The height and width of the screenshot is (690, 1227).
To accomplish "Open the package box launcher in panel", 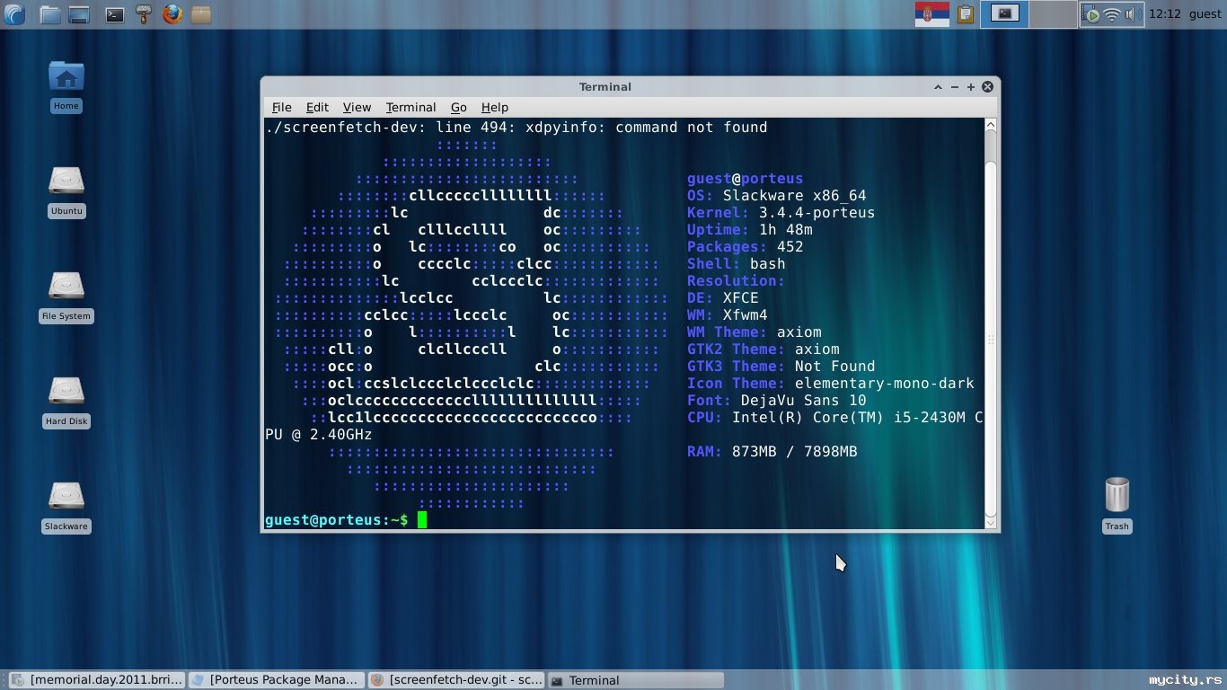I will [x=201, y=14].
